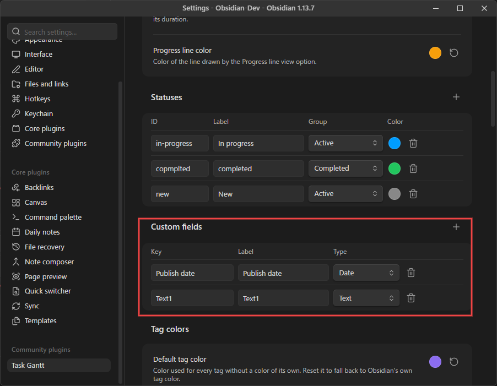Edit the Text1 label field
Viewport: 497px width, 386px height.
[x=283, y=298]
